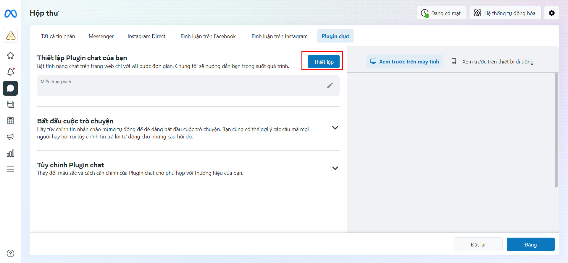The height and width of the screenshot is (263, 568).
Task: Click the Đăng publish button
Action: click(x=530, y=244)
